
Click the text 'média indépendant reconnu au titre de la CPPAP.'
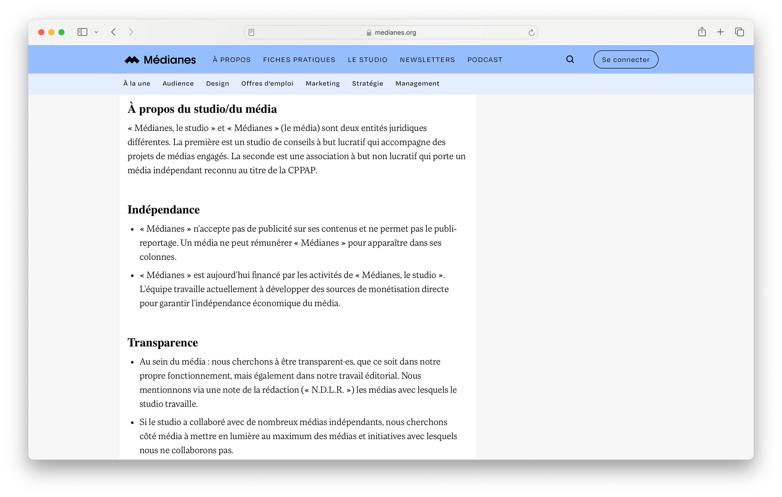pos(222,170)
